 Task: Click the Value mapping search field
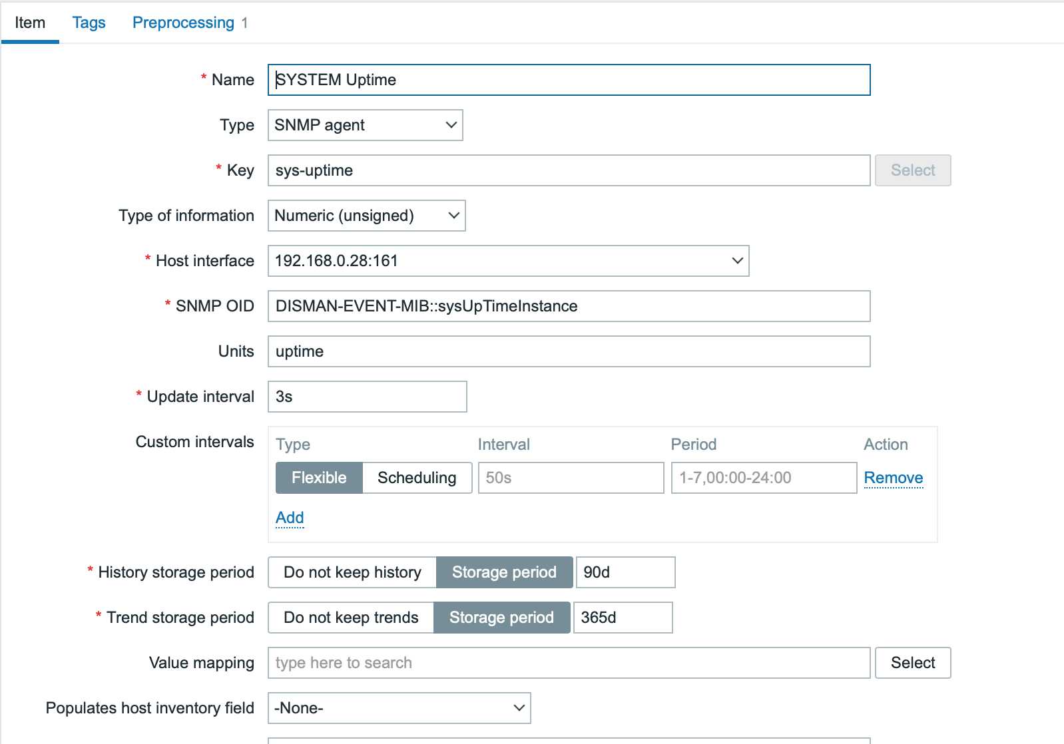tap(569, 663)
